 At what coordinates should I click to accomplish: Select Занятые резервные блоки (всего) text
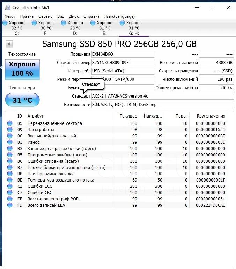(x=62, y=149)
